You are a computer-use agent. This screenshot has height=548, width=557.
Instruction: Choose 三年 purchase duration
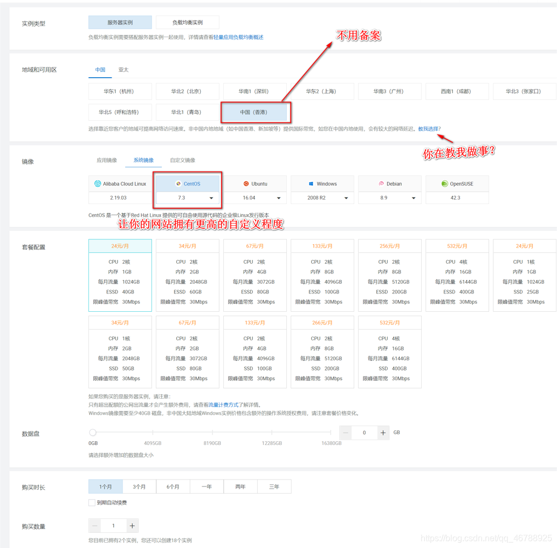point(274,487)
